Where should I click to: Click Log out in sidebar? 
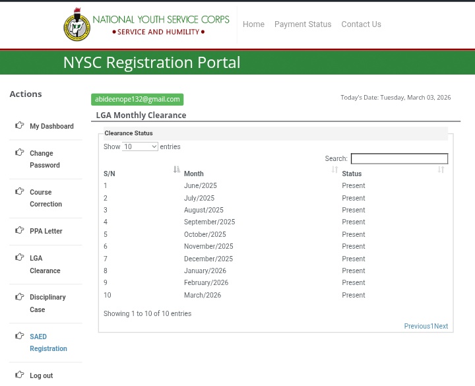41,375
